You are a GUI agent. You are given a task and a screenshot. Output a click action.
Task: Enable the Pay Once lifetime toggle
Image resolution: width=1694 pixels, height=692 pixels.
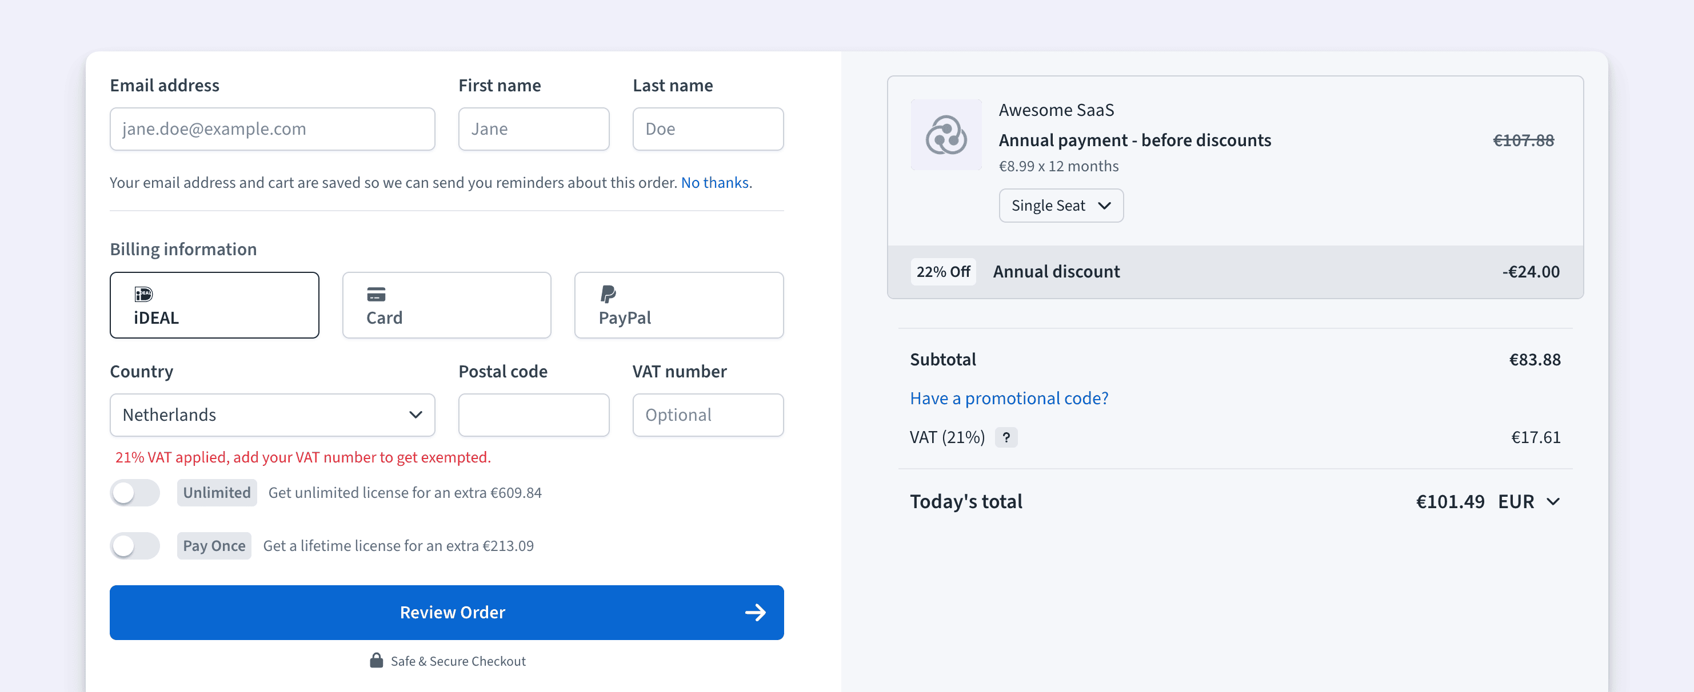coord(135,546)
